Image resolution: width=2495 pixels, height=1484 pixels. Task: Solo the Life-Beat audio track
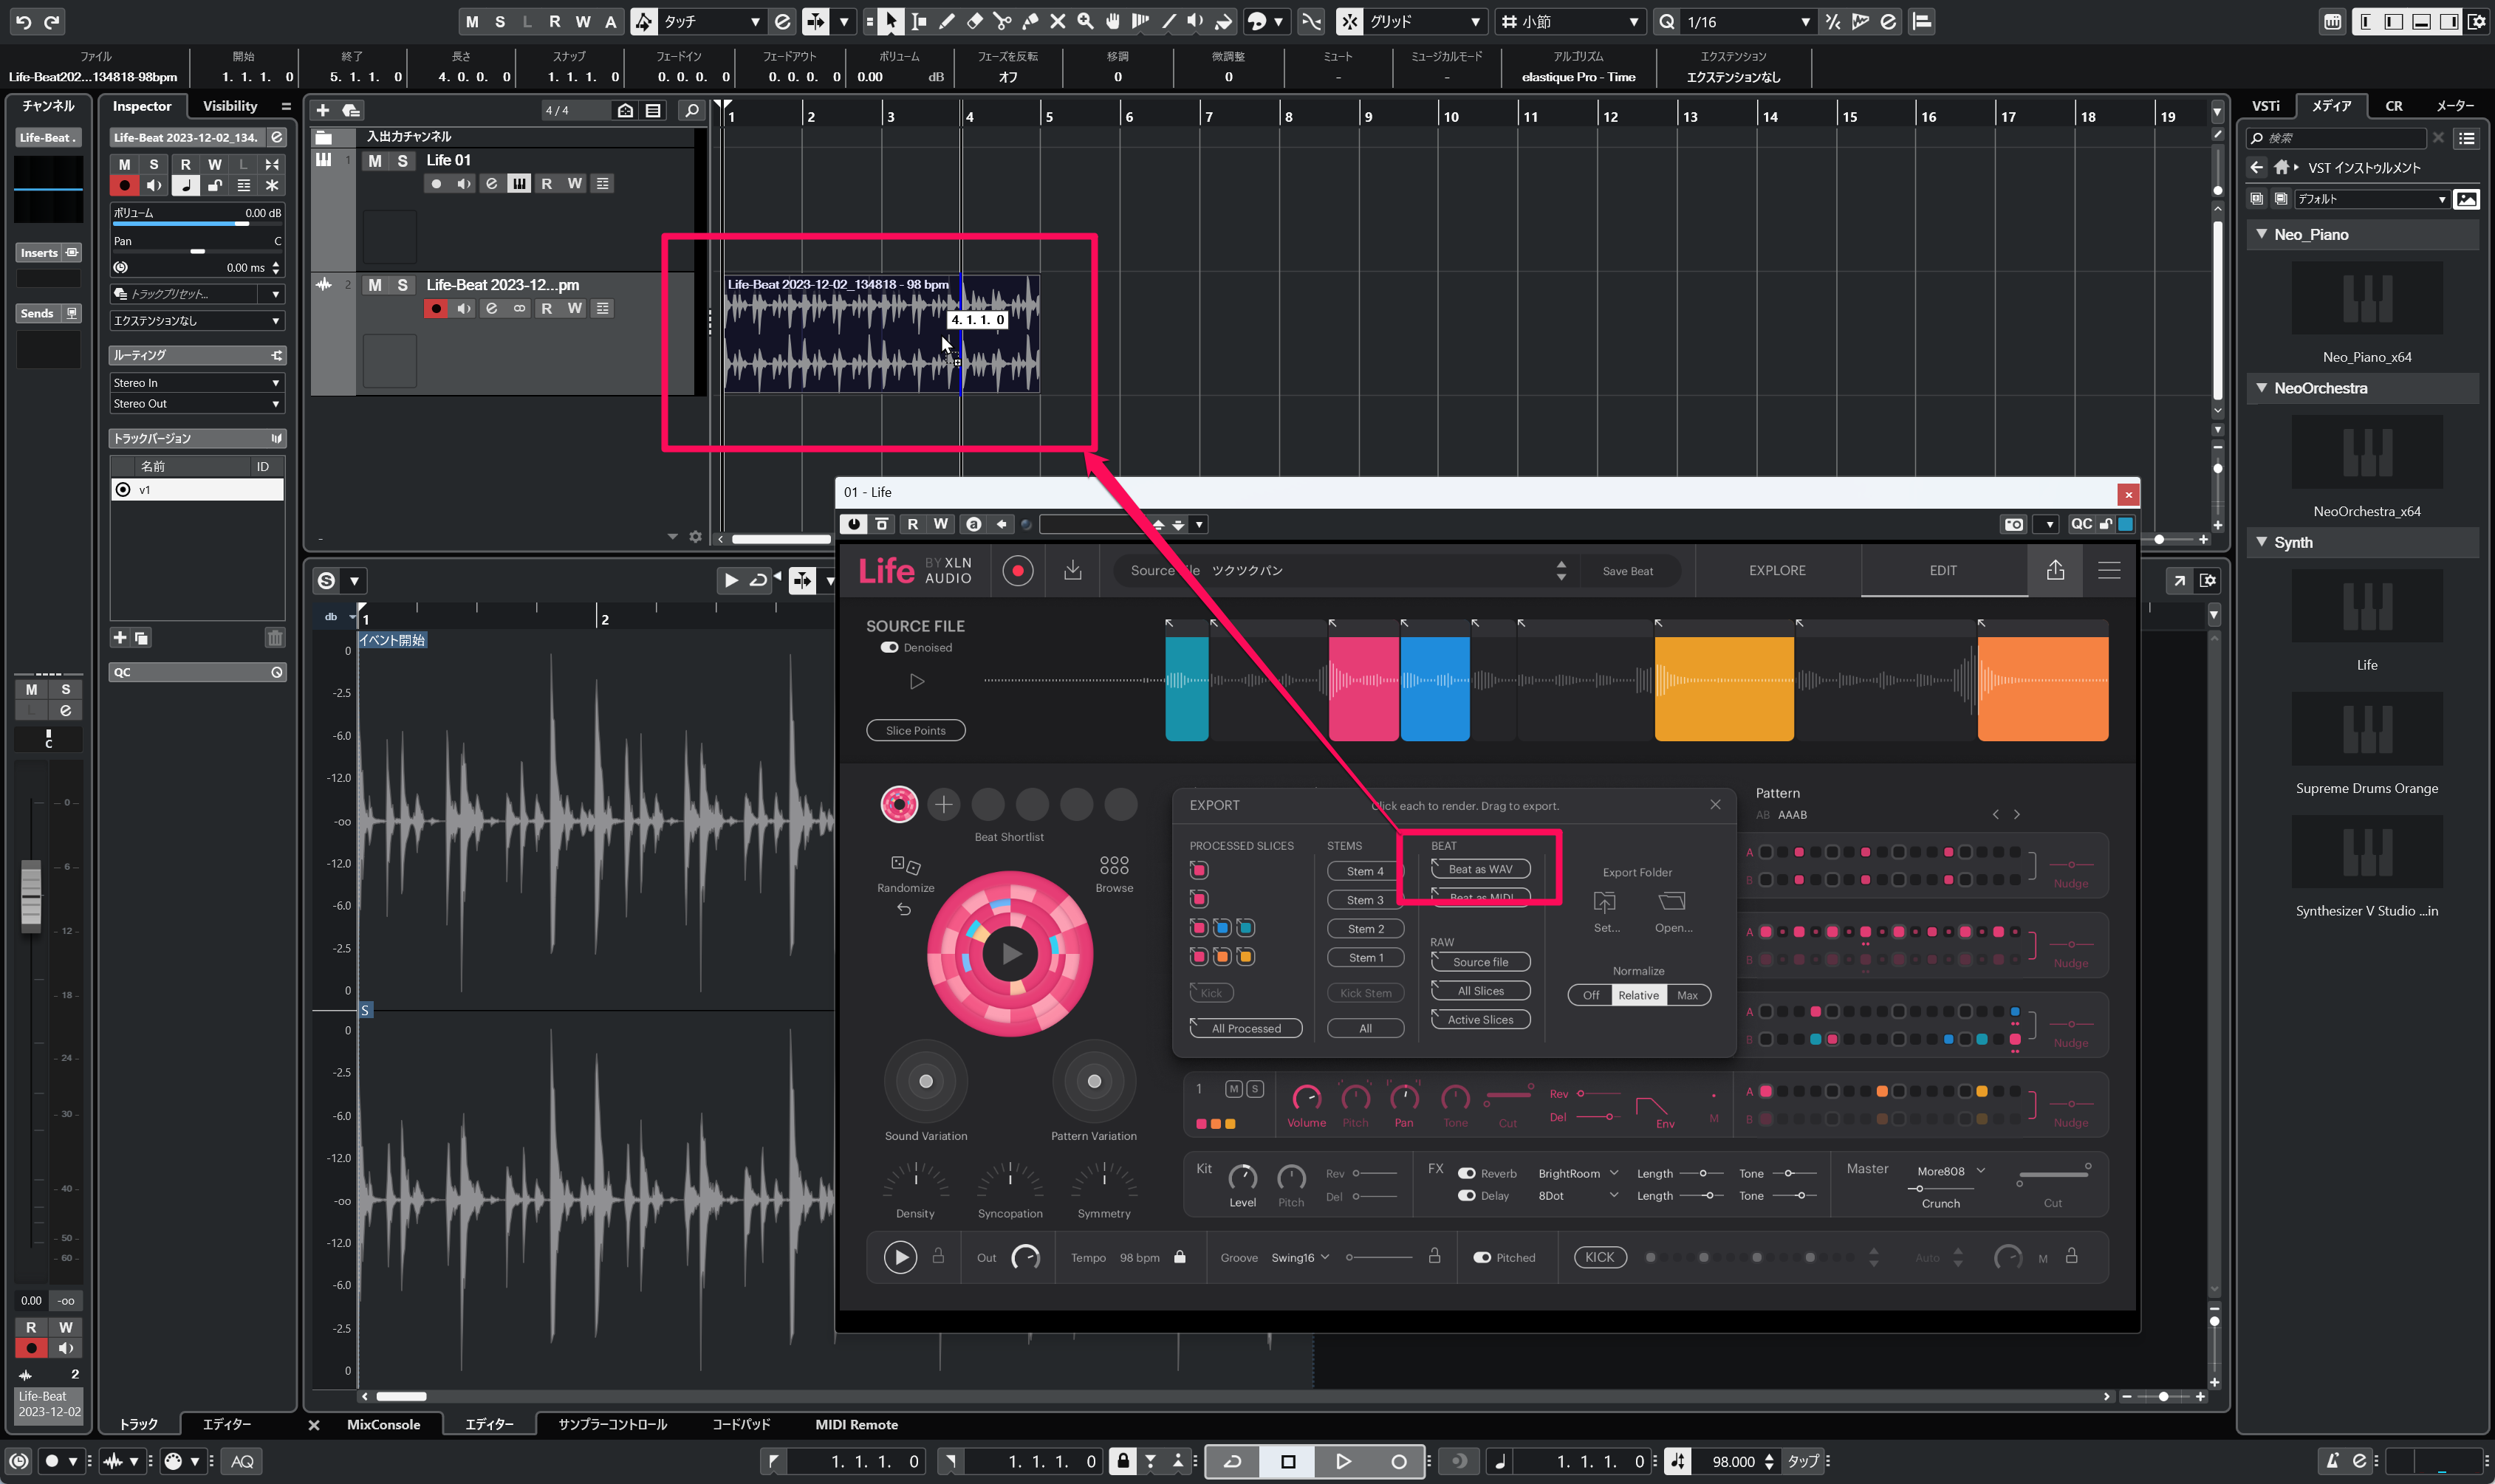[402, 285]
